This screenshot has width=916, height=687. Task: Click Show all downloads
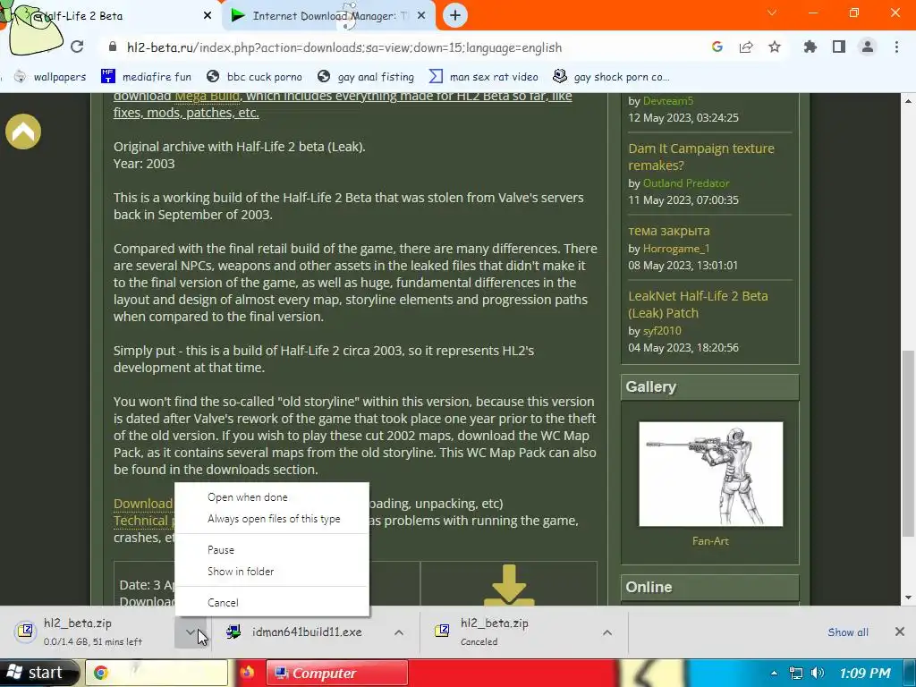[848, 632]
